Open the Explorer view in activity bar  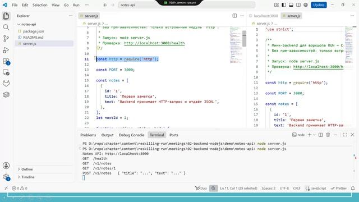(x=6, y=16)
